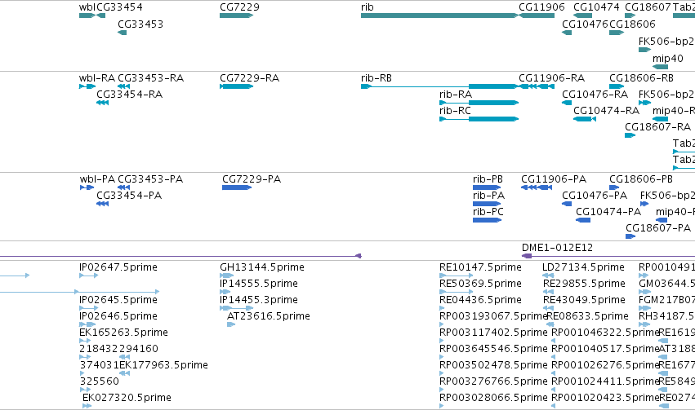Select the CG18606 gene label
The width and height of the screenshot is (695, 410).
coord(632,24)
